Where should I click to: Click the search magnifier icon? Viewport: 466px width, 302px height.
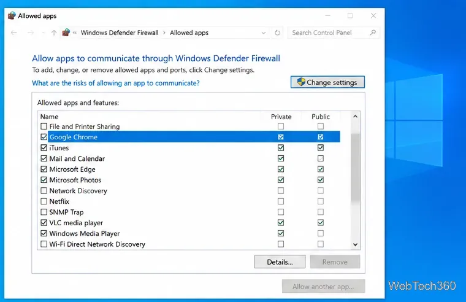373,33
